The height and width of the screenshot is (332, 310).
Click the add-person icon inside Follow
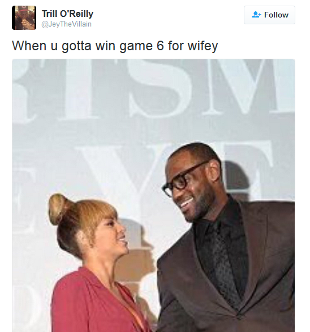[x=256, y=15]
